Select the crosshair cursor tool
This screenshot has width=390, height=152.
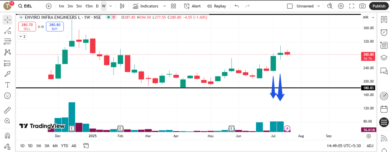pyautogui.click(x=8, y=20)
